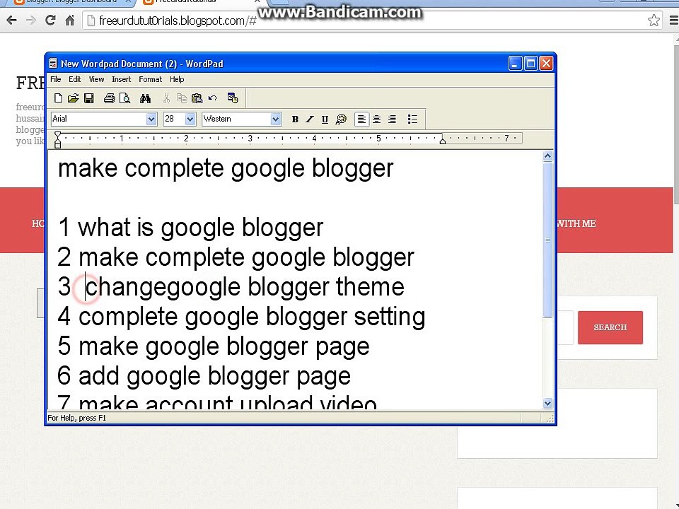Click the Find binoculars icon

click(145, 98)
